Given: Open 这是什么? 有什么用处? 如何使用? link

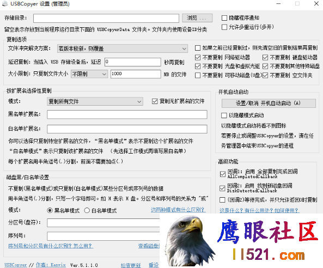Looking at the screenshot, I should pyautogui.click(x=259, y=210).
